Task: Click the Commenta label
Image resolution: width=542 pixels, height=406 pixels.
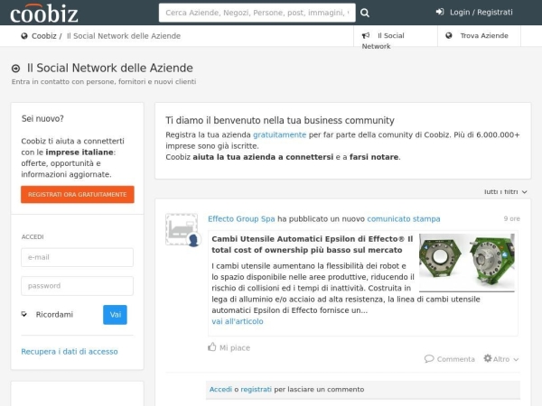Action: point(455,359)
